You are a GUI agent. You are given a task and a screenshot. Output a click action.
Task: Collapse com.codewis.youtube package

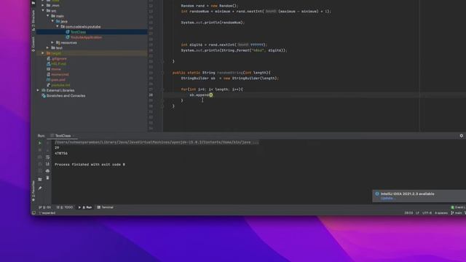[58, 27]
